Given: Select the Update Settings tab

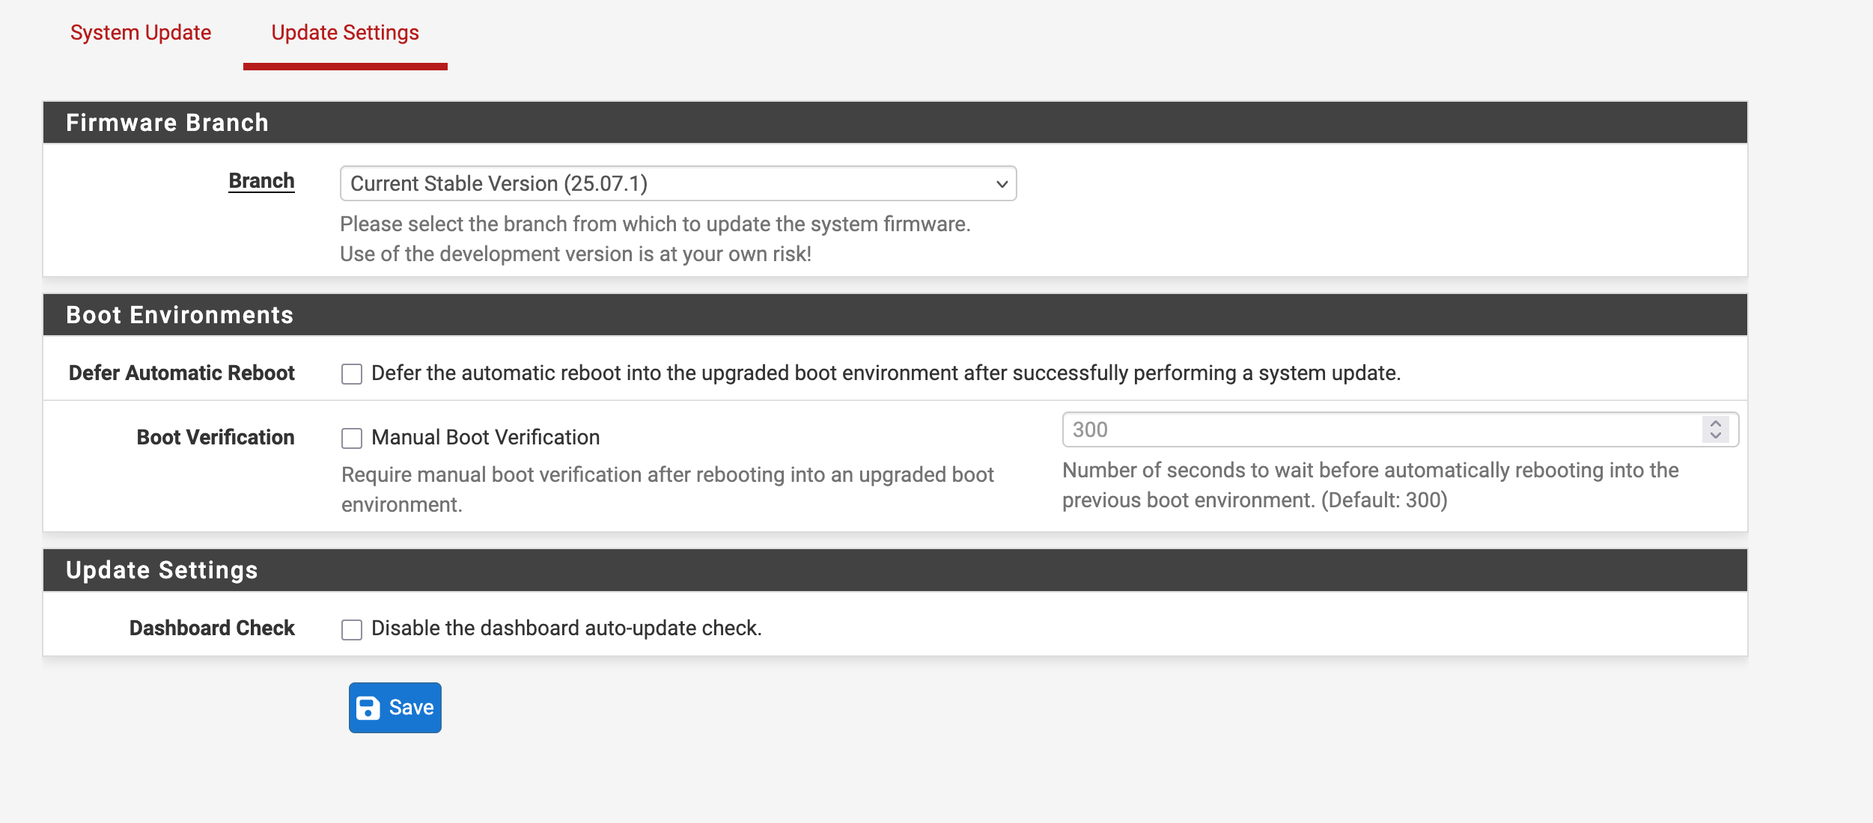Looking at the screenshot, I should pyautogui.click(x=345, y=33).
